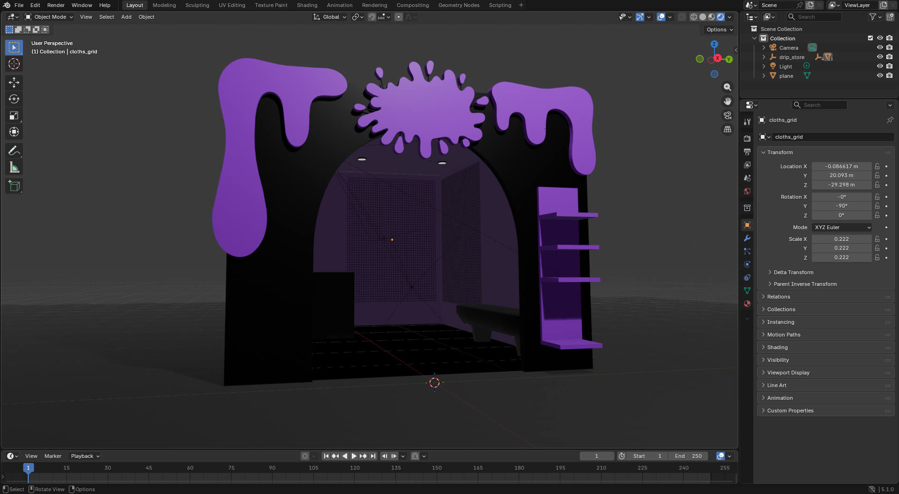Click the timeline Marker menu
Image resolution: width=899 pixels, height=494 pixels.
point(52,456)
